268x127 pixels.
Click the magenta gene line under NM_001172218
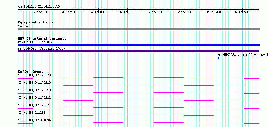click(x=139, y=93)
